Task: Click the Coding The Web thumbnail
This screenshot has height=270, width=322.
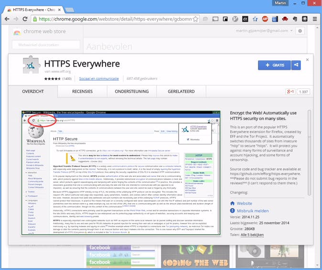Action: click(x=195, y=256)
